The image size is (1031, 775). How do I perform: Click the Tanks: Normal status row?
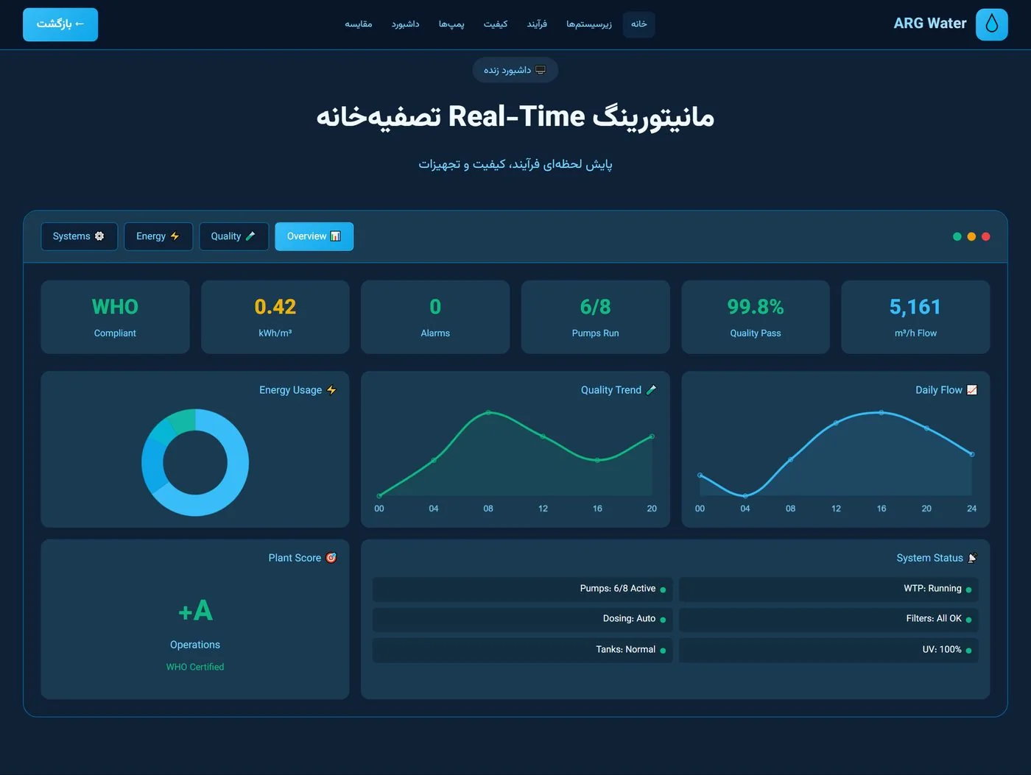(523, 650)
